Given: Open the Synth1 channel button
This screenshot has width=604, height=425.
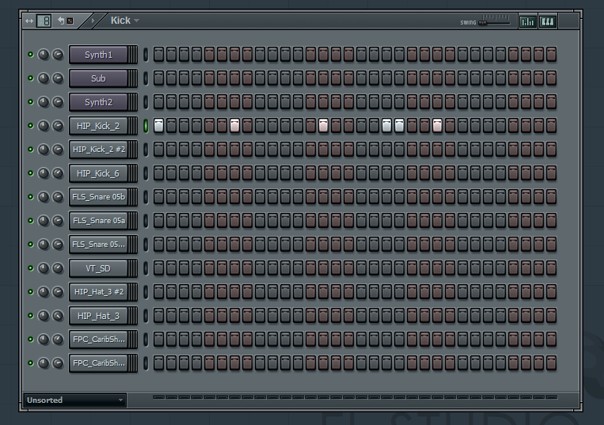Looking at the screenshot, I should [x=99, y=55].
